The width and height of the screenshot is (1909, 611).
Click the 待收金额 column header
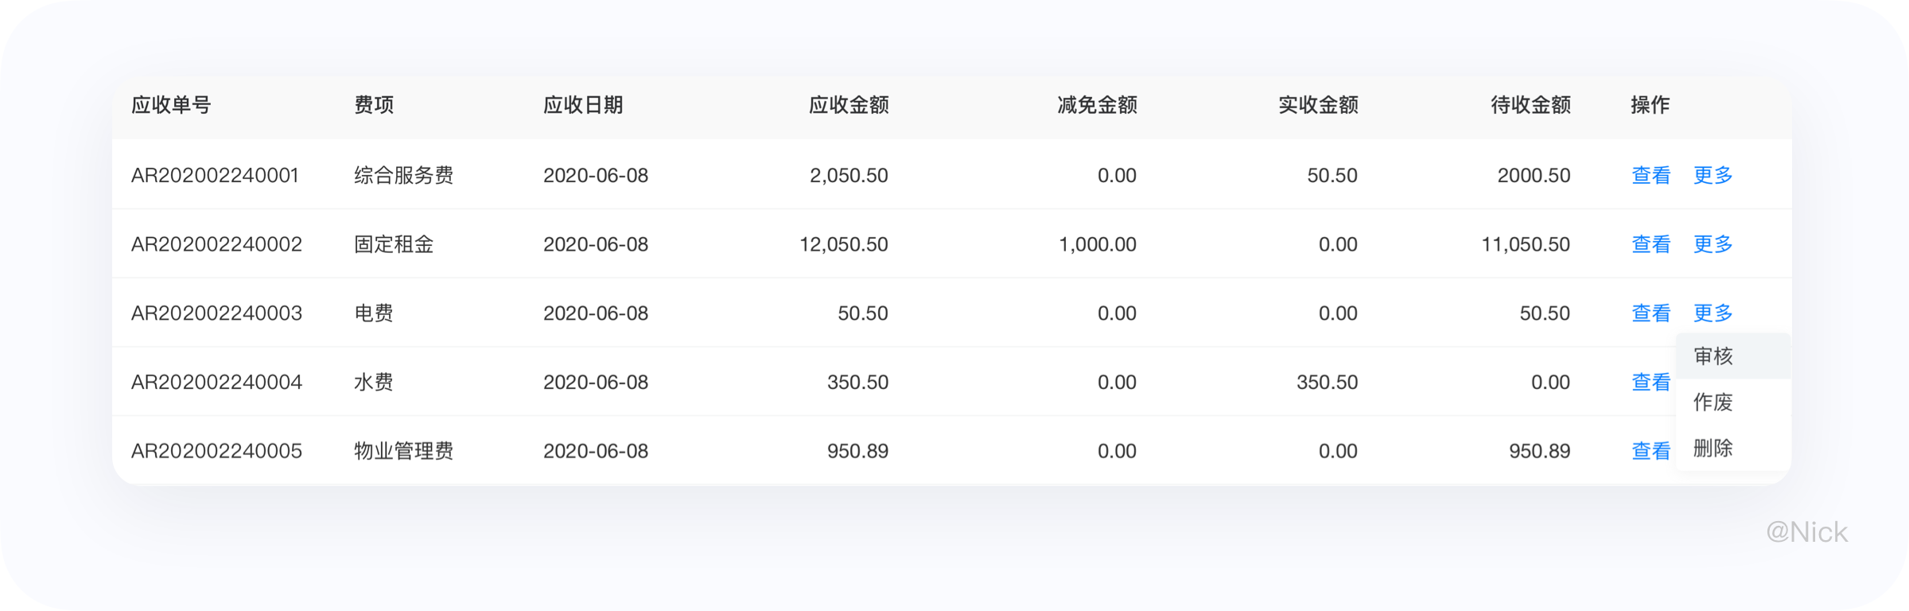tap(1530, 105)
